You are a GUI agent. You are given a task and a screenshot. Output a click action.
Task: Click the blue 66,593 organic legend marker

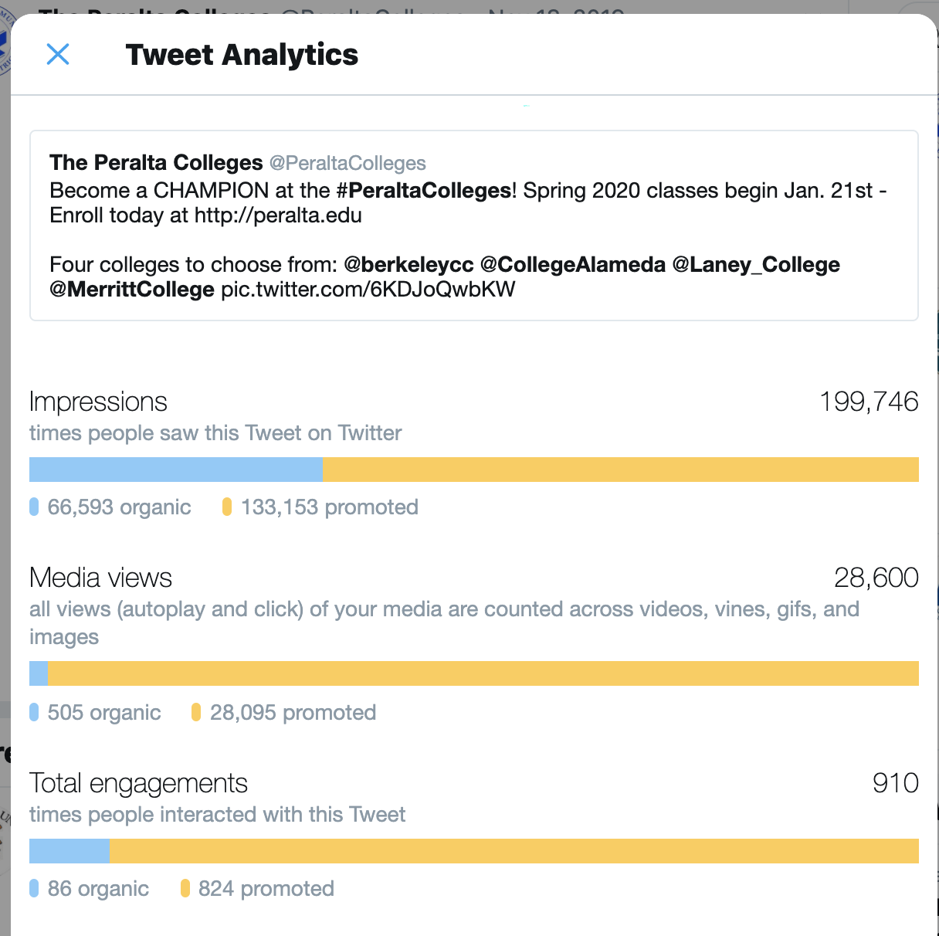[x=34, y=507]
